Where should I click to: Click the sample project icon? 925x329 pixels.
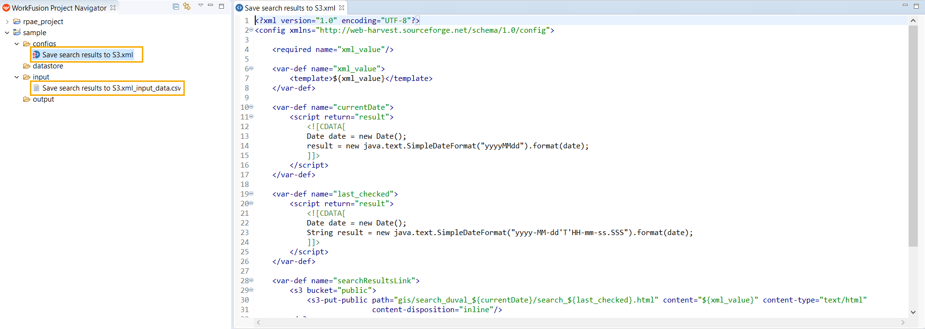point(17,33)
